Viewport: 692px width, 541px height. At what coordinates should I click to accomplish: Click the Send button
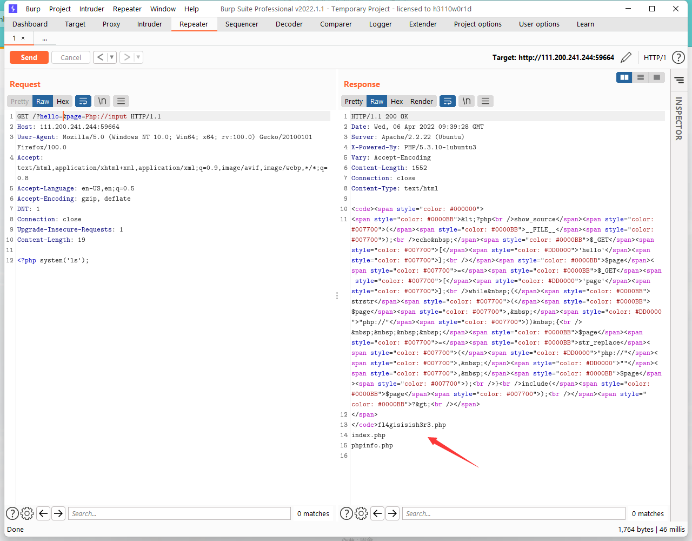click(29, 57)
